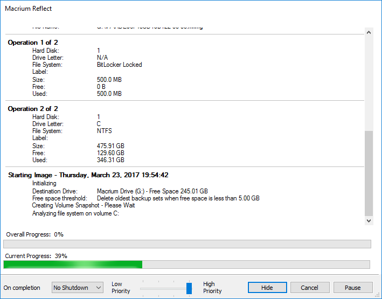Click the log scroll down arrow
The image size is (382, 299).
[x=369, y=221]
